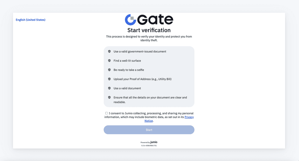Click the 'Upload your Proof of Address' text
299x161 pixels.
tap(142, 79)
